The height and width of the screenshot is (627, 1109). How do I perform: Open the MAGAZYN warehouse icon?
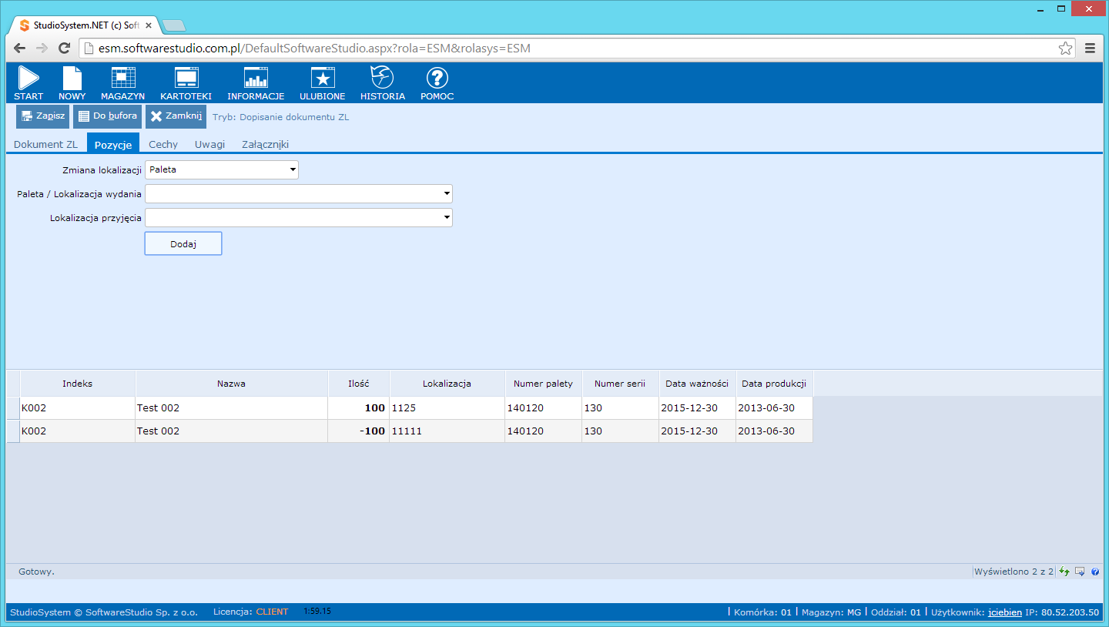[122, 83]
